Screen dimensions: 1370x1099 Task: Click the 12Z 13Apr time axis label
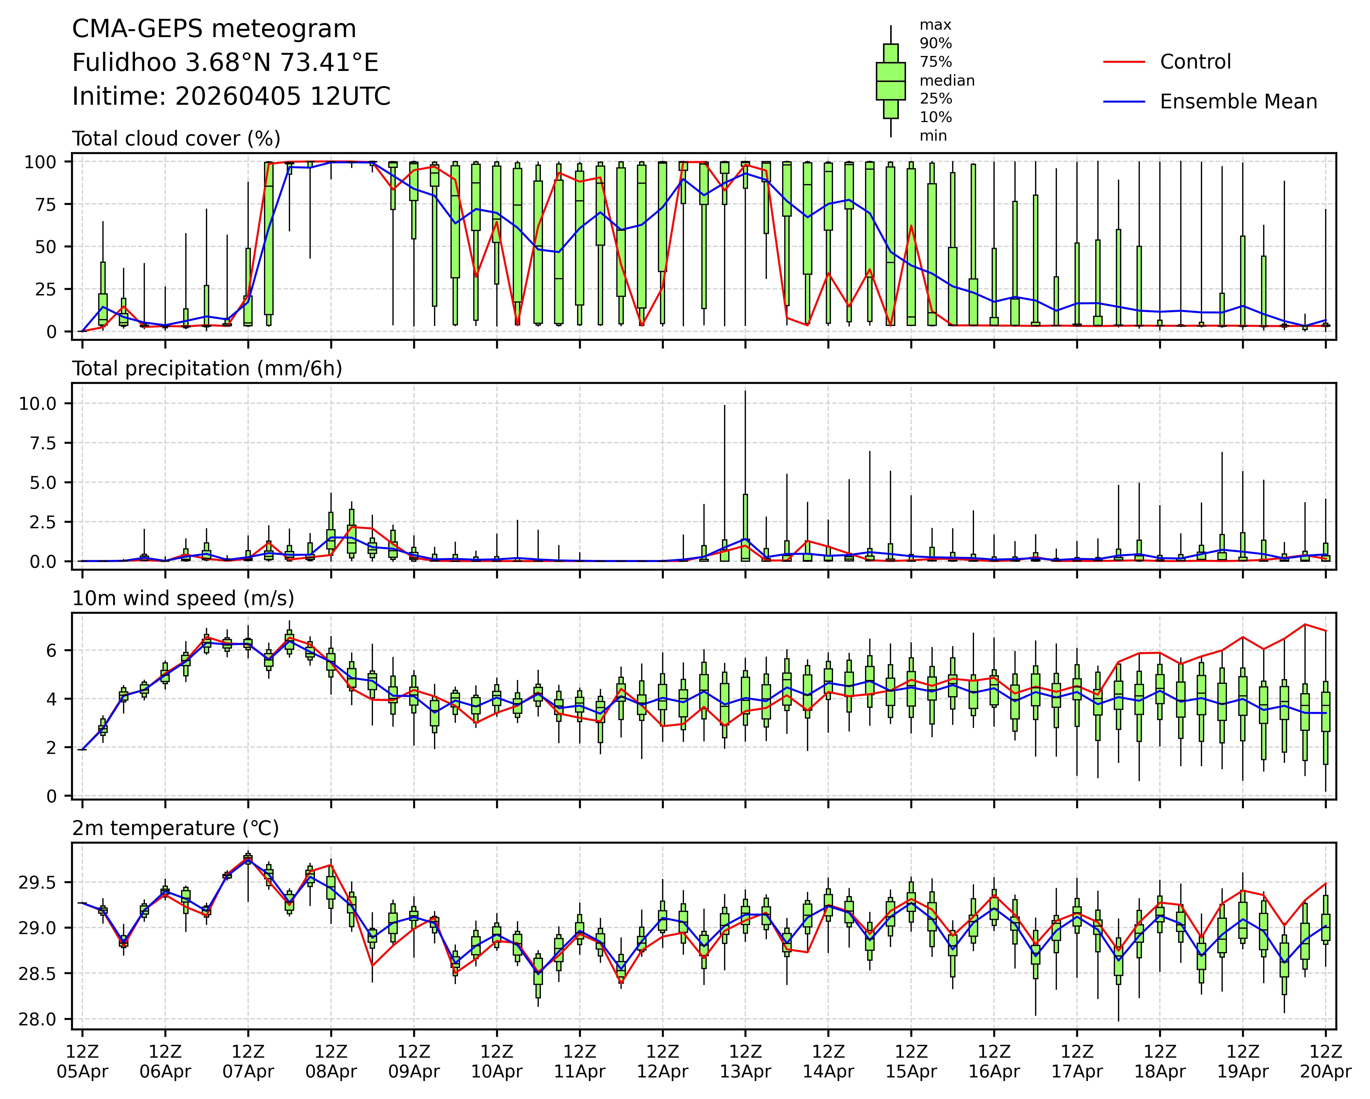click(745, 1061)
